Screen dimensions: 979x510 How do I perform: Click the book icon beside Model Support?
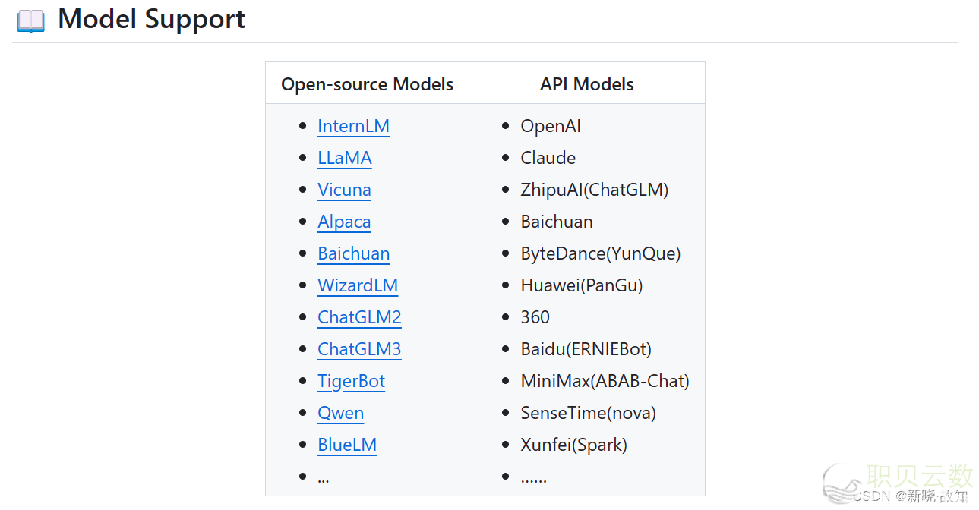pyautogui.click(x=31, y=20)
